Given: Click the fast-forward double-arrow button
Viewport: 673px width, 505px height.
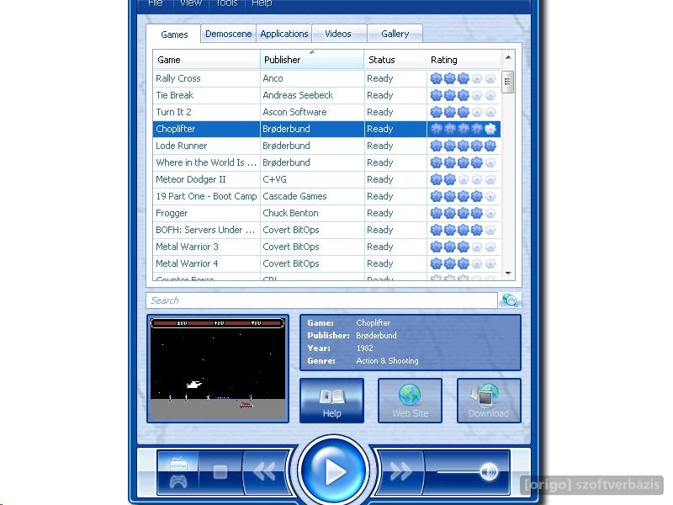Looking at the screenshot, I should pos(400,472).
